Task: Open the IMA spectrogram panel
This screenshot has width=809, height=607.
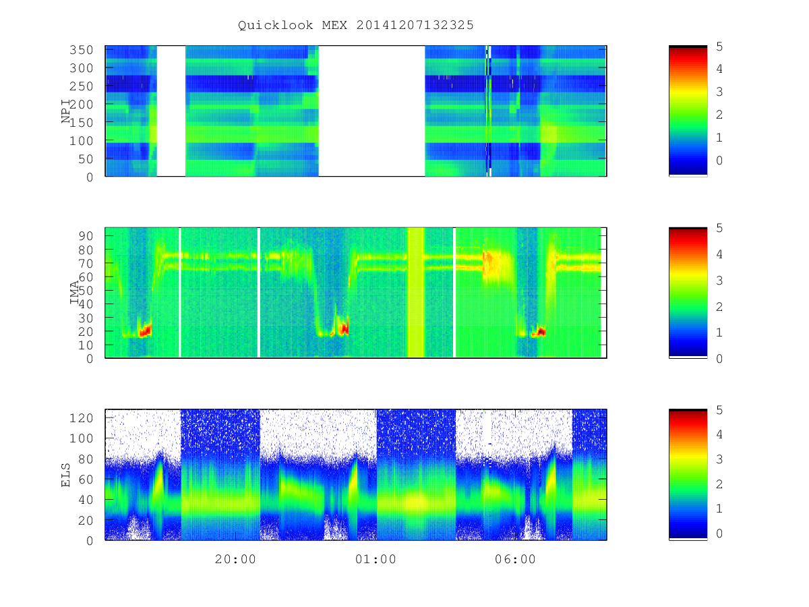Action: [x=356, y=293]
